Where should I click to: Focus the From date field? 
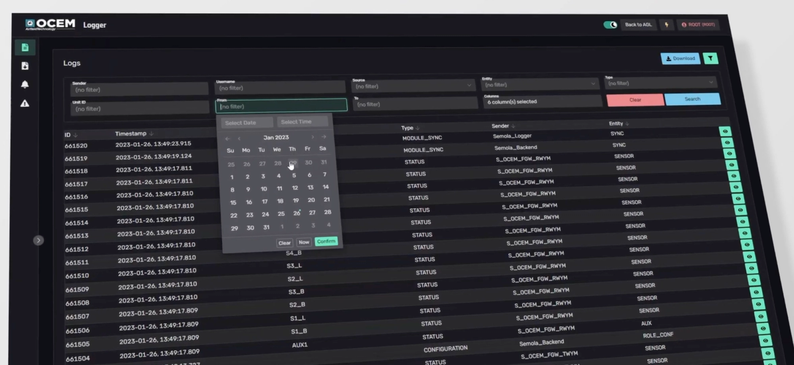(x=281, y=106)
